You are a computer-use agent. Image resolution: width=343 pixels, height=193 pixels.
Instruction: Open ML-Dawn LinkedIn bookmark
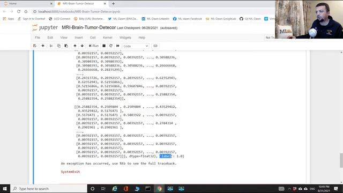coord(155,19)
